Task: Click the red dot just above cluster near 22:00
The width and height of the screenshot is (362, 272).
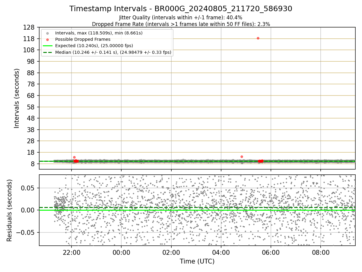Action: point(74,157)
